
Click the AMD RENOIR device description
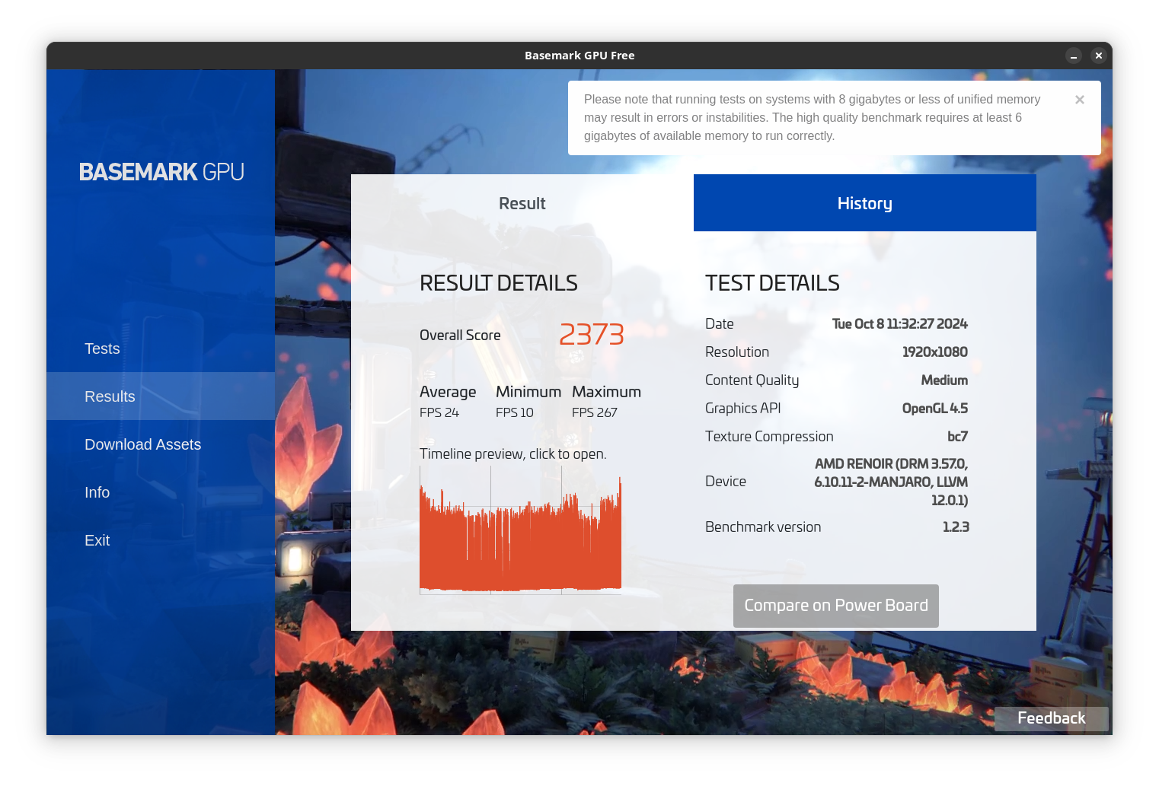[x=890, y=482]
